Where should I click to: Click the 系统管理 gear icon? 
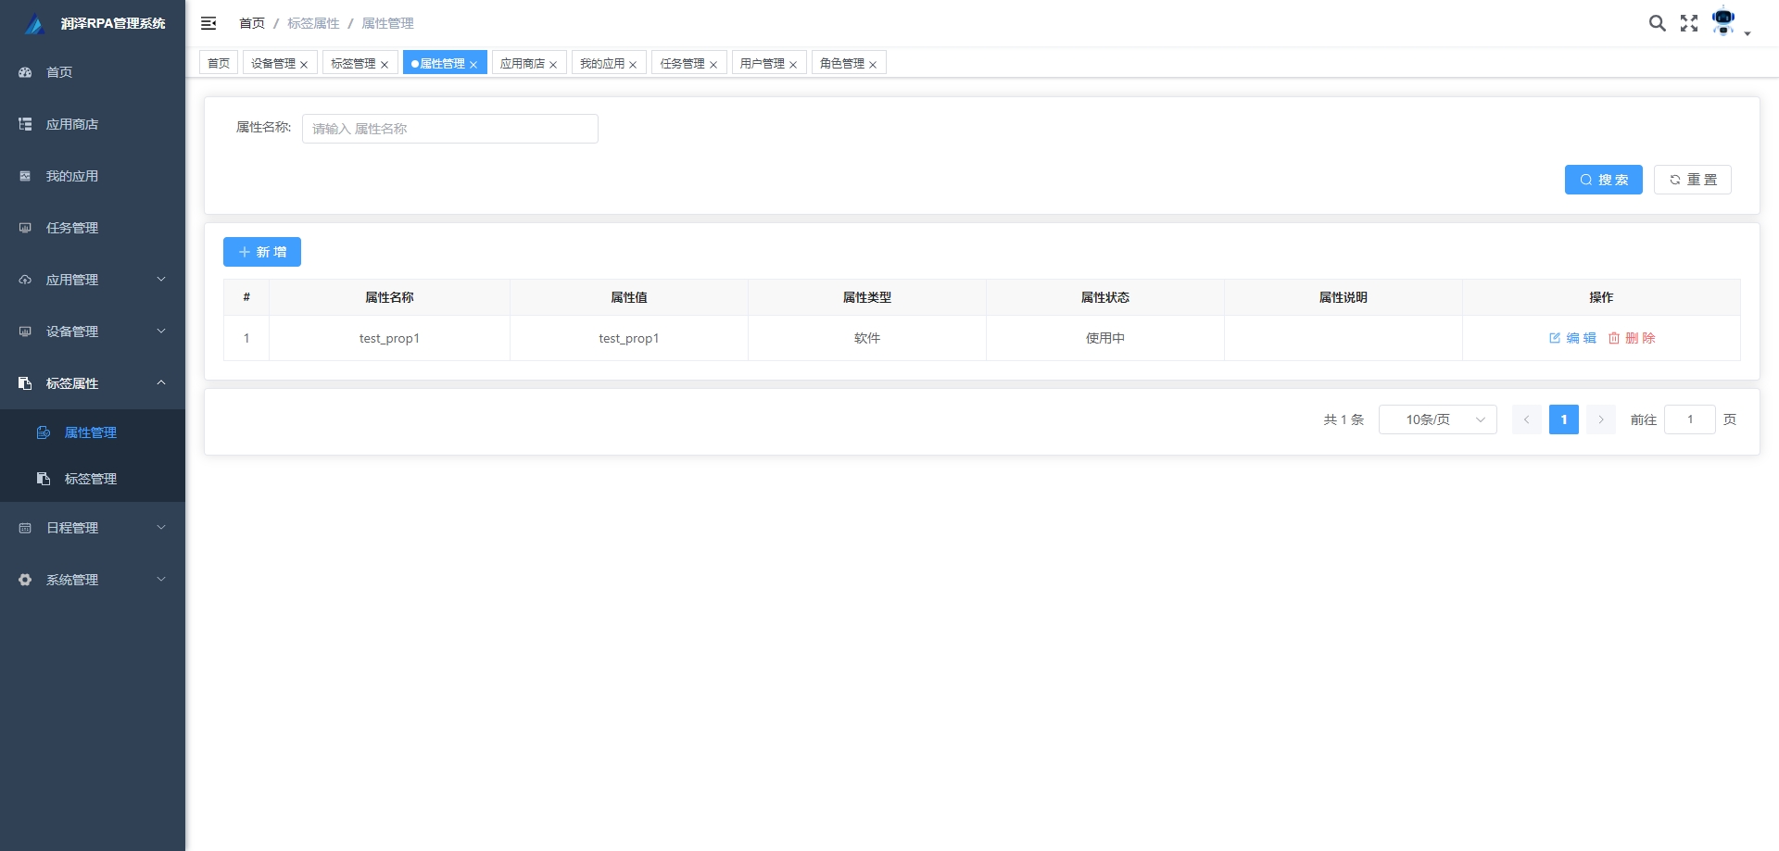click(x=25, y=580)
